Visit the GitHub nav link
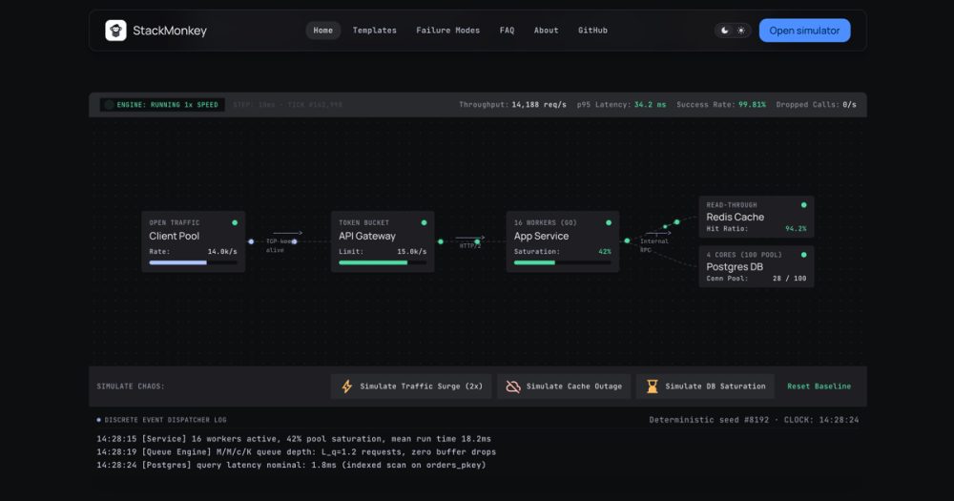This screenshot has height=501, width=954. [x=592, y=31]
